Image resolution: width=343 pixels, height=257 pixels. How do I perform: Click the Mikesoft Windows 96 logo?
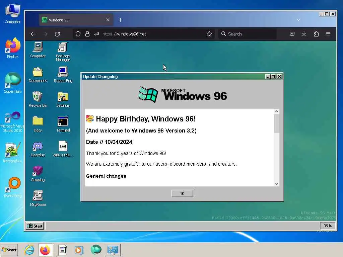coord(182,94)
